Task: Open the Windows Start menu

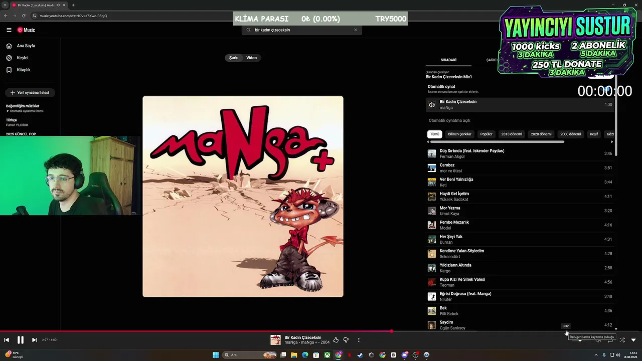Action: point(216,355)
